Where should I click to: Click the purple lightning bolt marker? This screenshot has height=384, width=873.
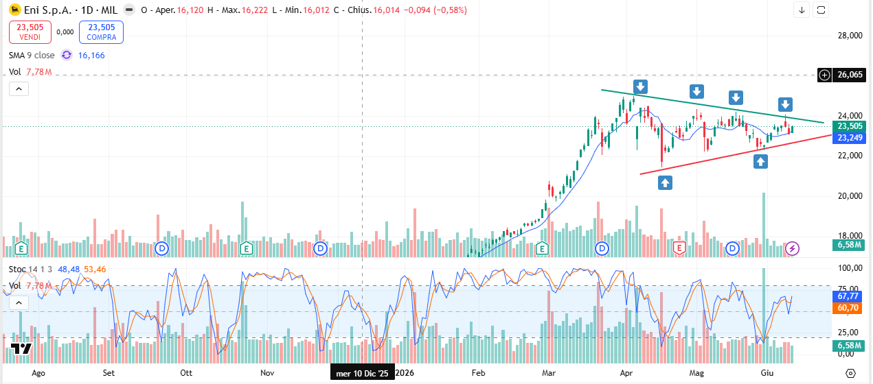tap(792, 248)
